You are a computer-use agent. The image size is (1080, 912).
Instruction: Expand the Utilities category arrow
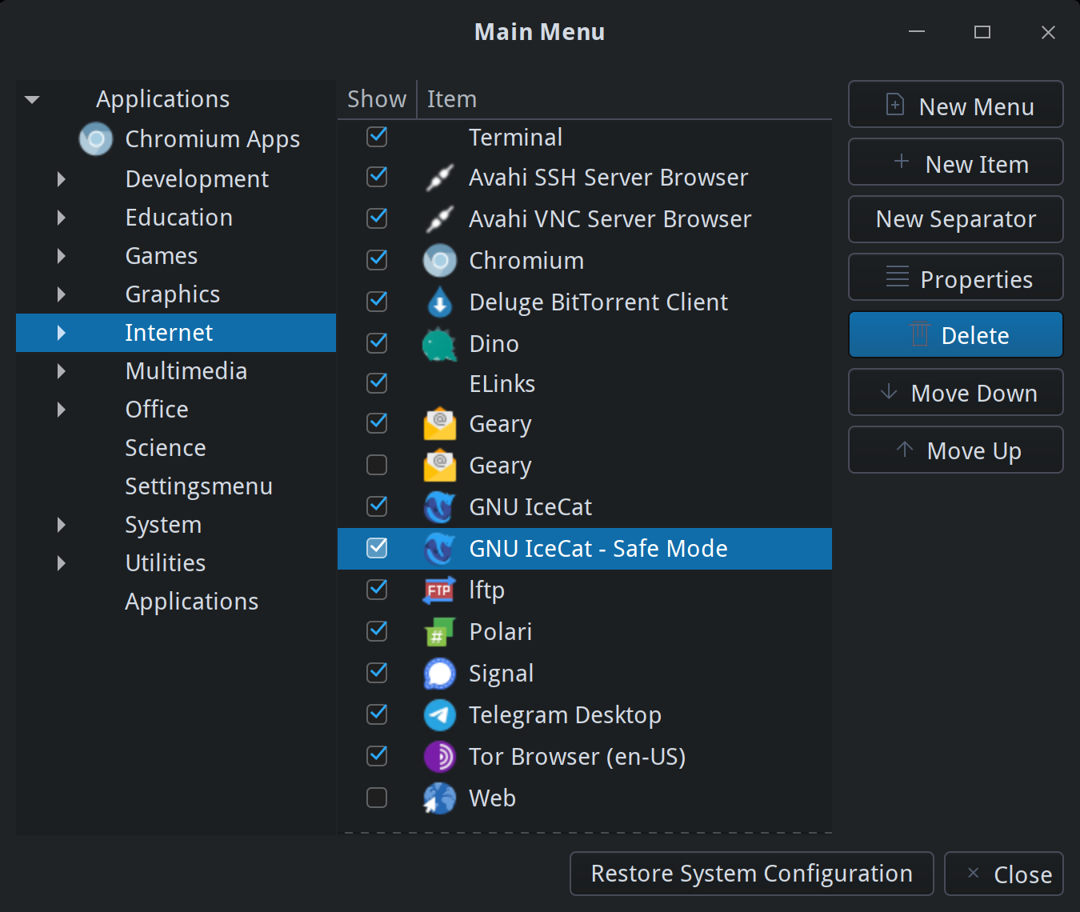62,563
